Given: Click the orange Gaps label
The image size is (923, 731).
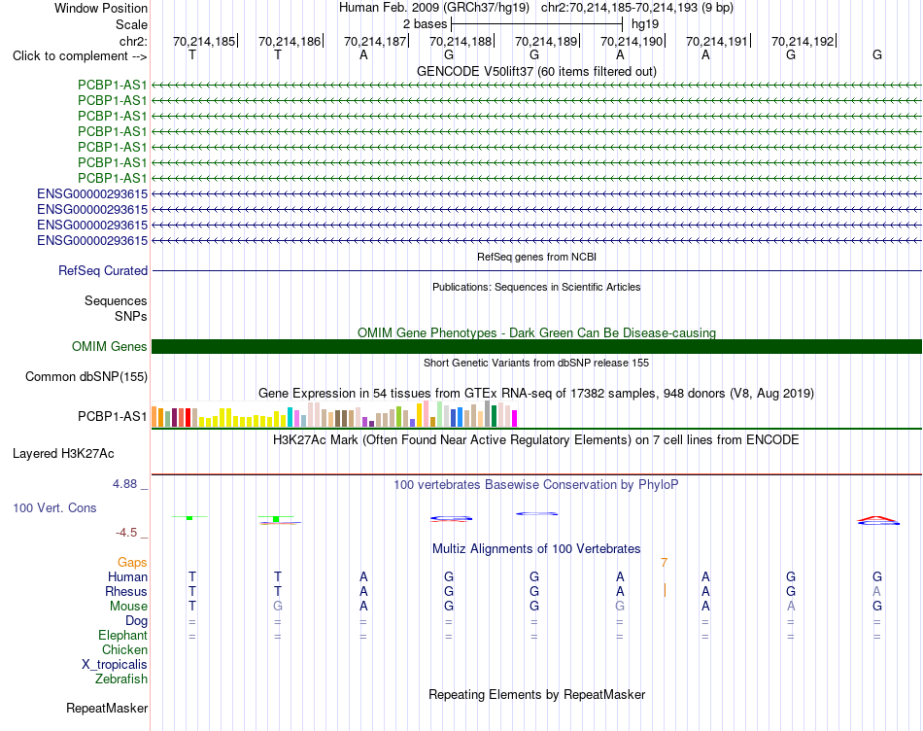Looking at the screenshot, I should coord(132,563).
